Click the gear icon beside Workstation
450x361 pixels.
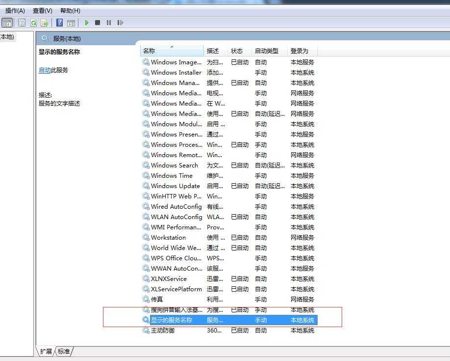tap(146, 237)
